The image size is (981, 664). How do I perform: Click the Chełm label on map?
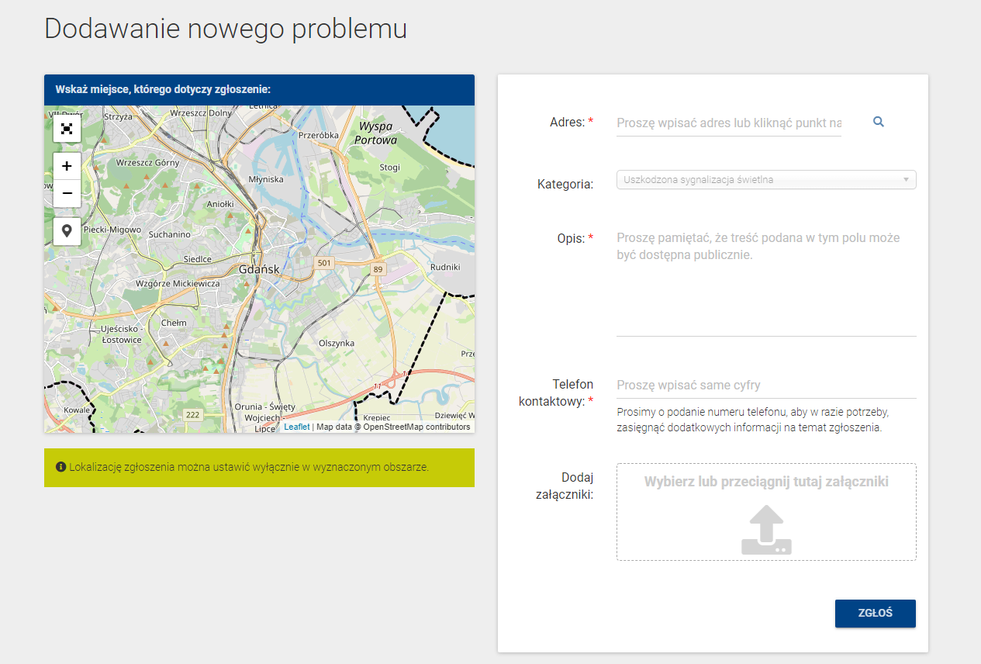pyautogui.click(x=174, y=323)
